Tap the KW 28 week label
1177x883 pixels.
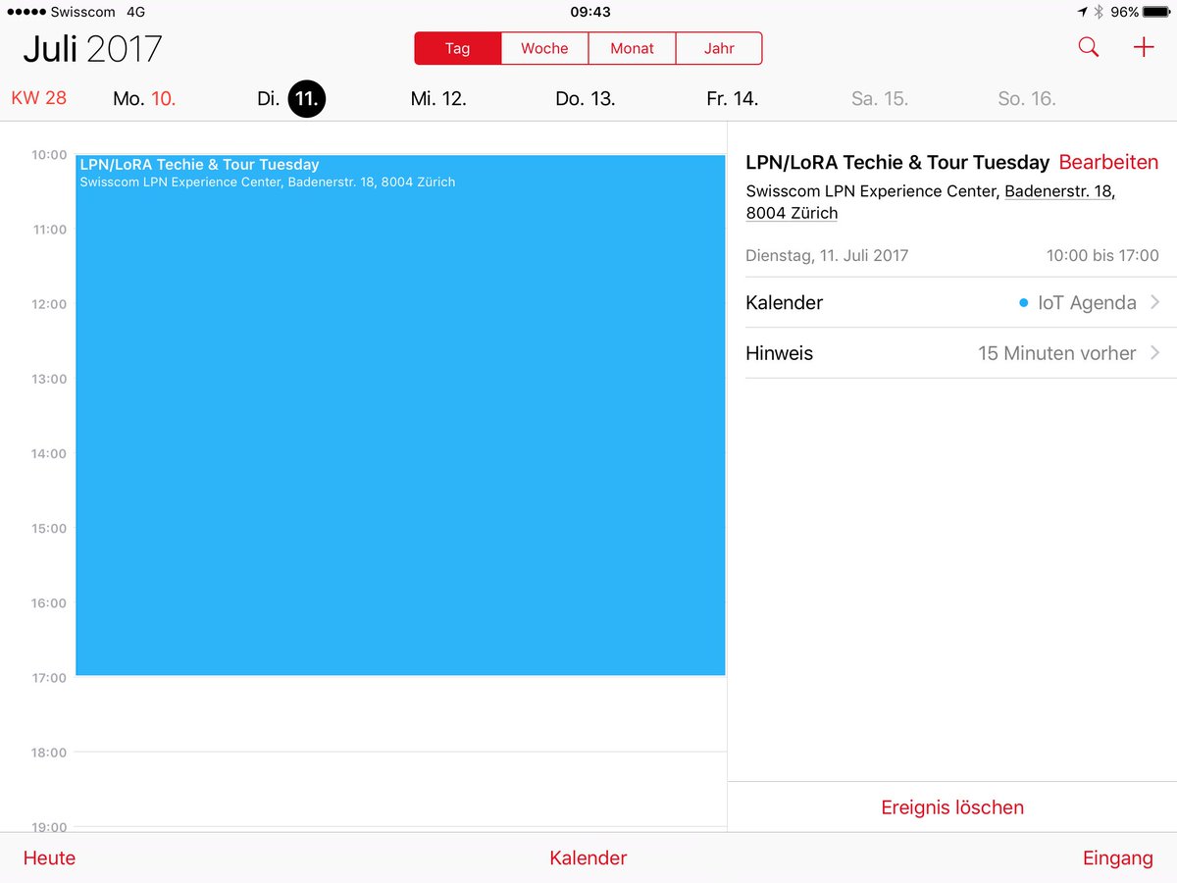(39, 99)
